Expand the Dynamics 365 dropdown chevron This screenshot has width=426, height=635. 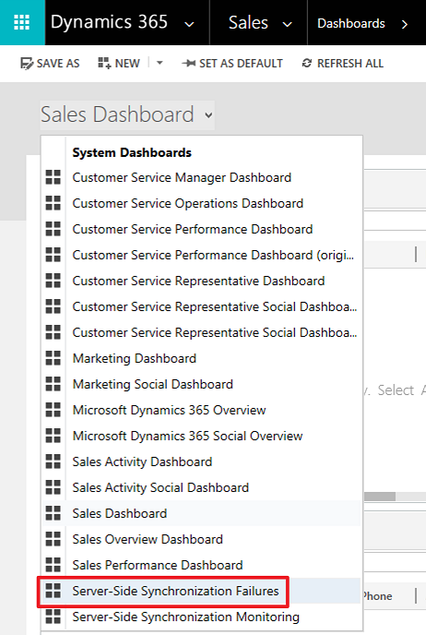189,24
